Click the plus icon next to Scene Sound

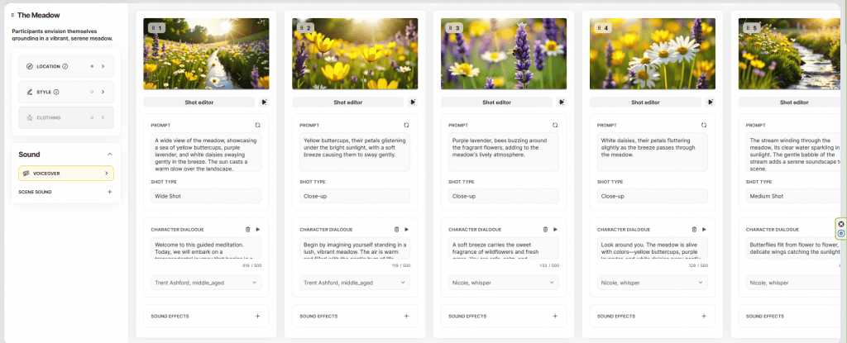pos(109,192)
